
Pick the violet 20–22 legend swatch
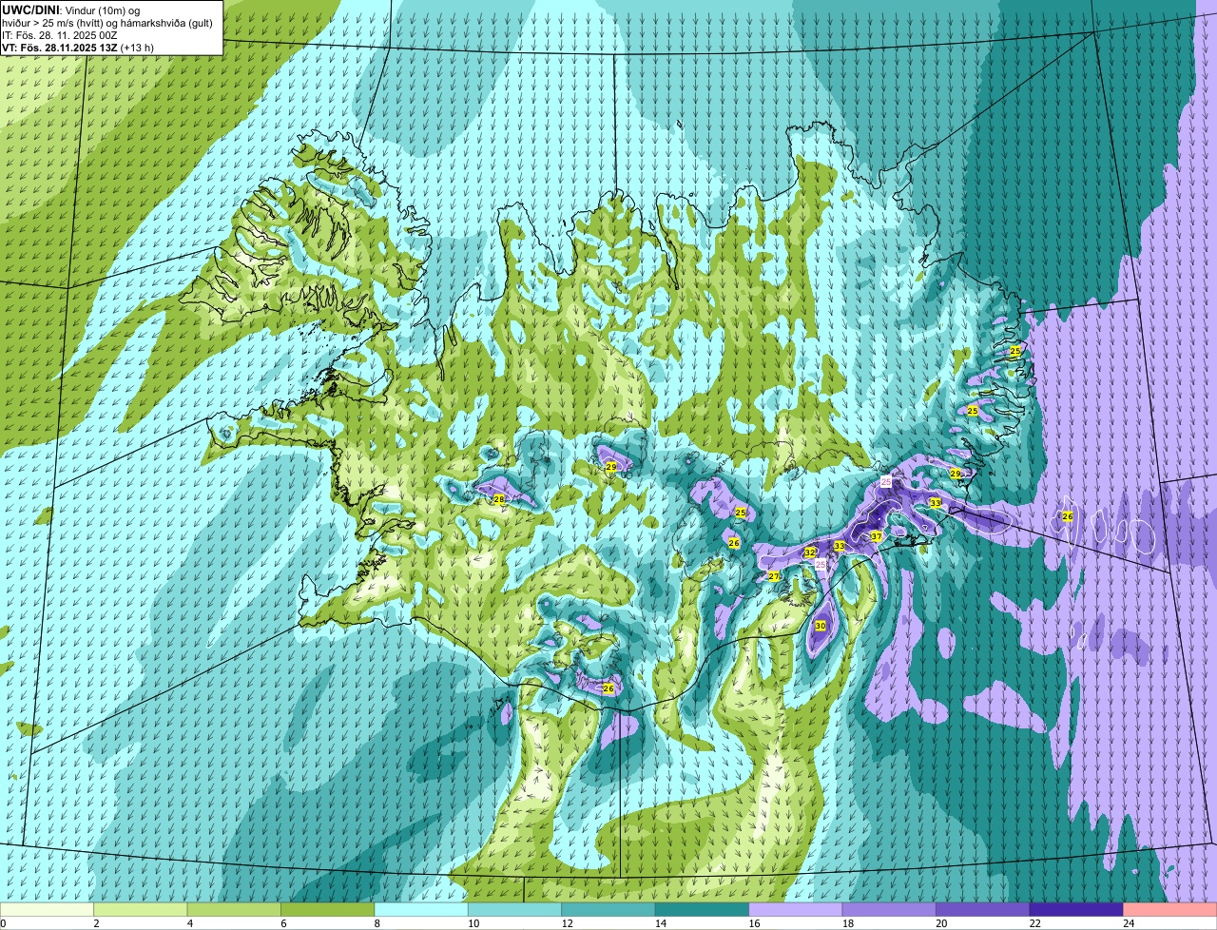click(x=982, y=909)
